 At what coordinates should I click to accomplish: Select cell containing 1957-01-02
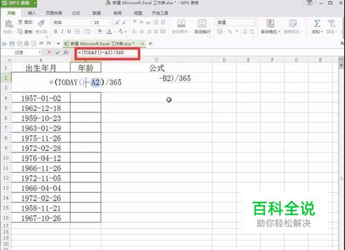(x=41, y=98)
